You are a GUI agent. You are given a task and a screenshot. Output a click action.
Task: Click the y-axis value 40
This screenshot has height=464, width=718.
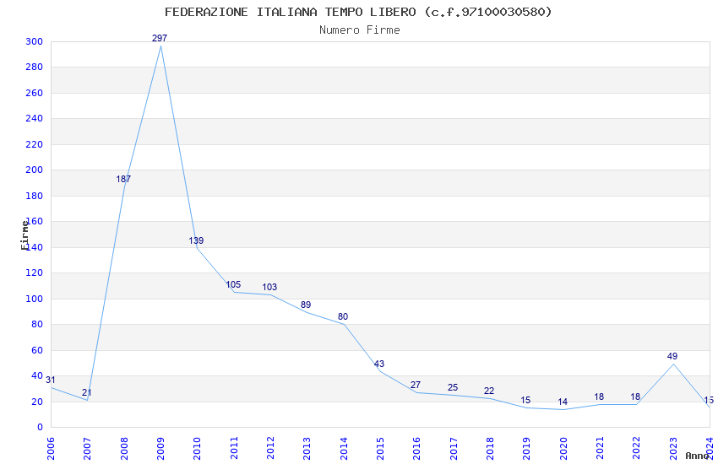(37, 375)
